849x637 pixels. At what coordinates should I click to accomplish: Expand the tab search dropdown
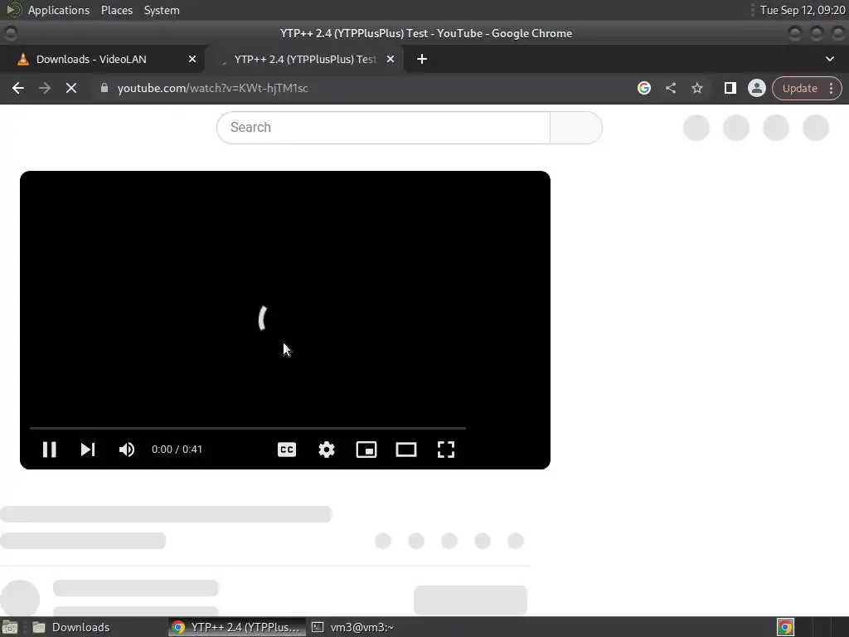pos(829,59)
